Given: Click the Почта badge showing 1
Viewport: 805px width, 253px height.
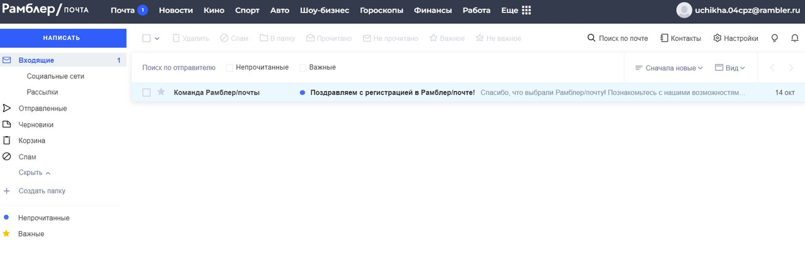Looking at the screenshot, I should click(143, 11).
